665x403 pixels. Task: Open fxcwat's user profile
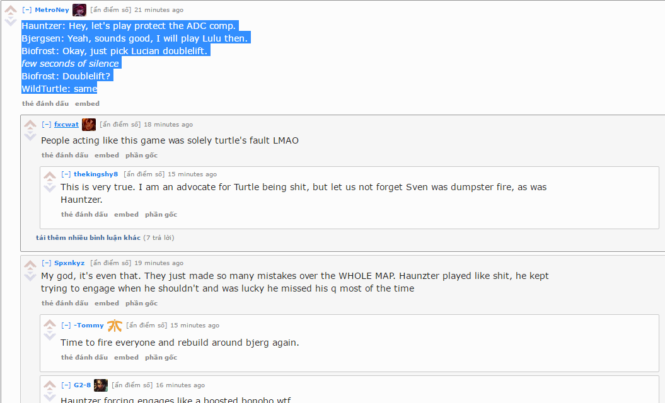(66, 124)
